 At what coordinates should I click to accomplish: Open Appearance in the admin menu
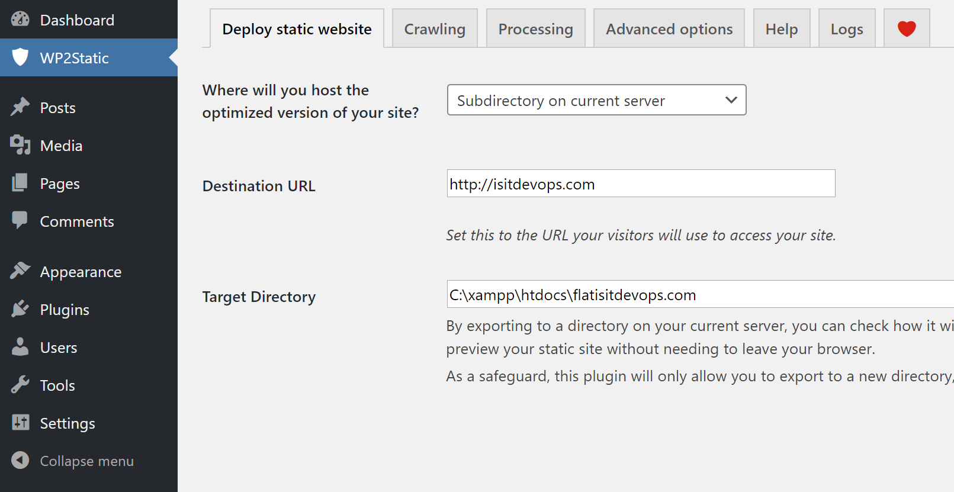(89, 272)
